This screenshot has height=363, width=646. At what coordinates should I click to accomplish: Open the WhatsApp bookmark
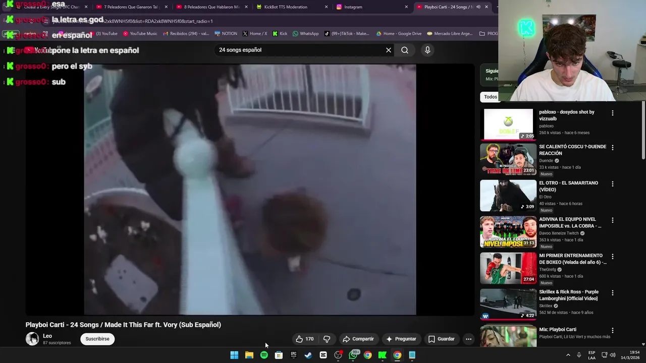click(306, 34)
